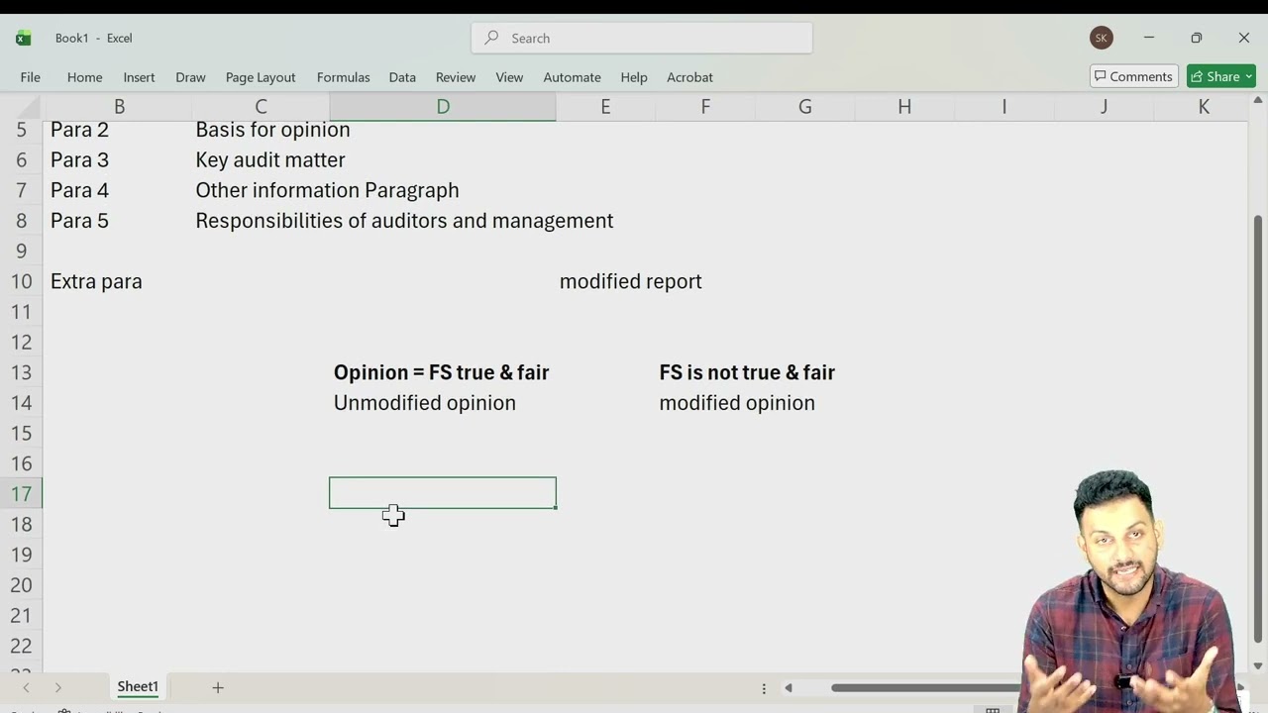Click cell containing 'Para 2'
The width and height of the screenshot is (1268, 713).
pos(118,130)
